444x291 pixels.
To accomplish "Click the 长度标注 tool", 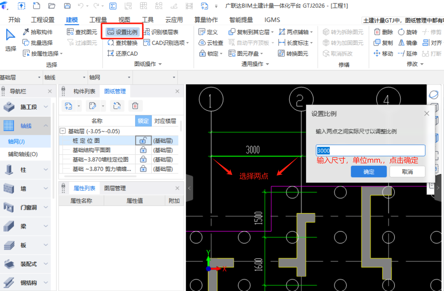I will coord(296,43).
